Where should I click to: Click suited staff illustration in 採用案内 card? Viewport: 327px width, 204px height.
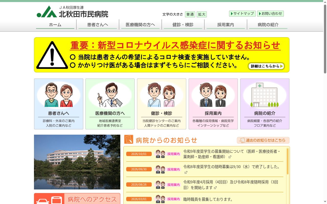click(213, 95)
